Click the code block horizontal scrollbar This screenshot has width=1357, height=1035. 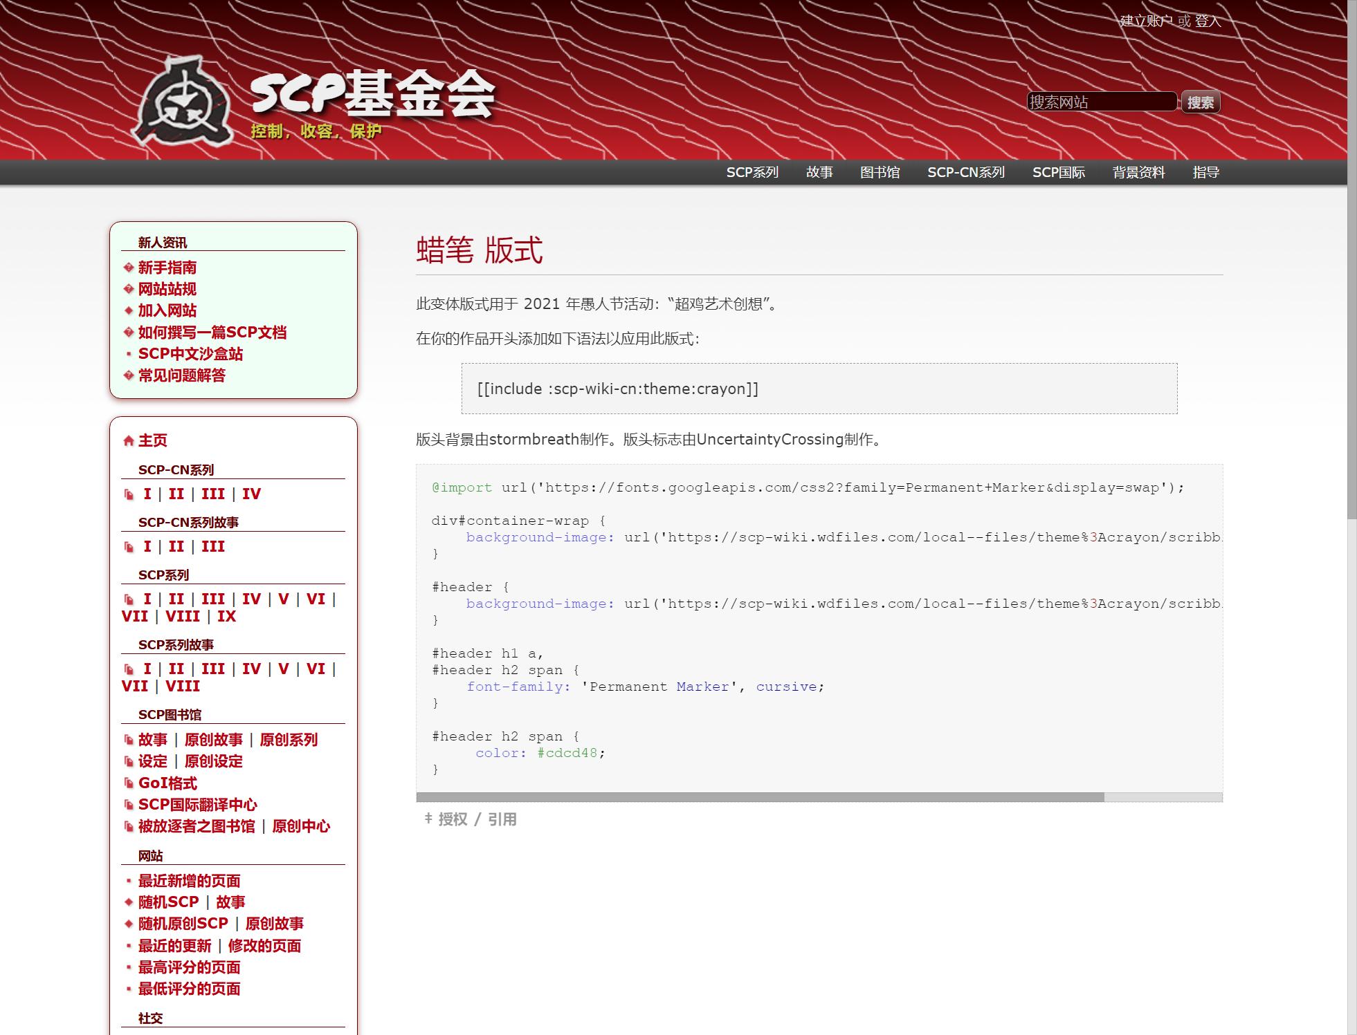pyautogui.click(x=760, y=797)
